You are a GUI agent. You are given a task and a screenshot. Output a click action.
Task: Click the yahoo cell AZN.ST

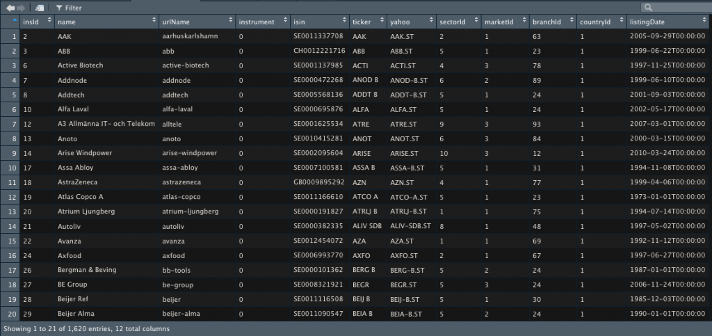(402, 182)
